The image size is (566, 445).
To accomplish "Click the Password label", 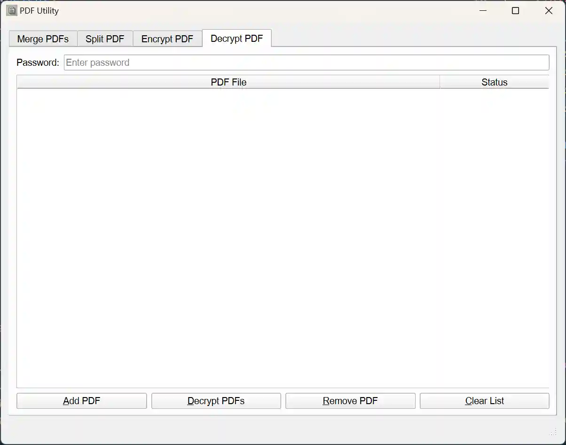I will coord(37,62).
